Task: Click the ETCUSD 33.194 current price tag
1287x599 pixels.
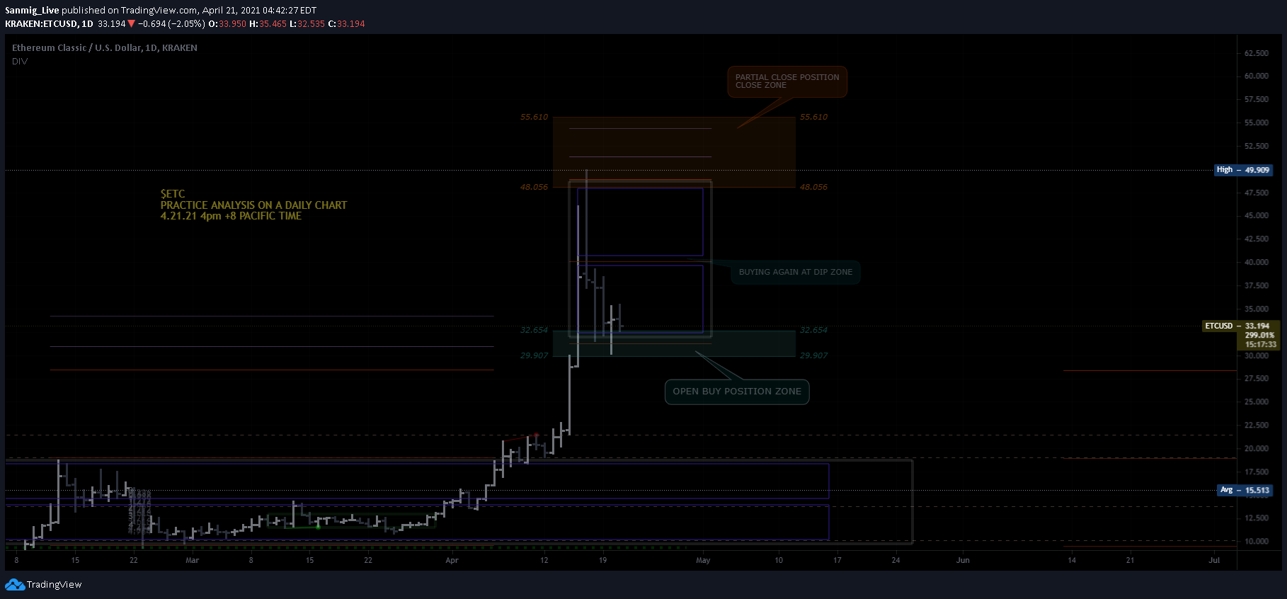Action: tap(1242, 326)
